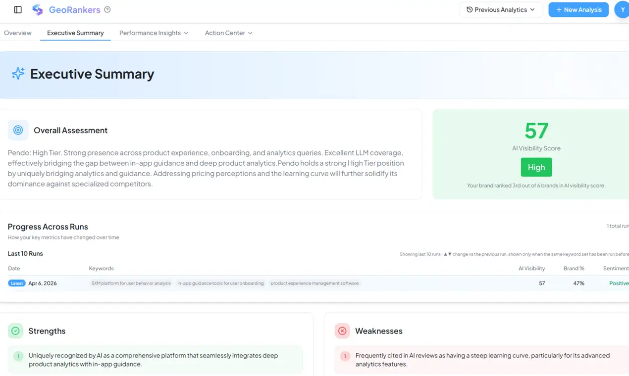The width and height of the screenshot is (629, 376).
Task: Start a New Analysis
Action: tap(578, 9)
